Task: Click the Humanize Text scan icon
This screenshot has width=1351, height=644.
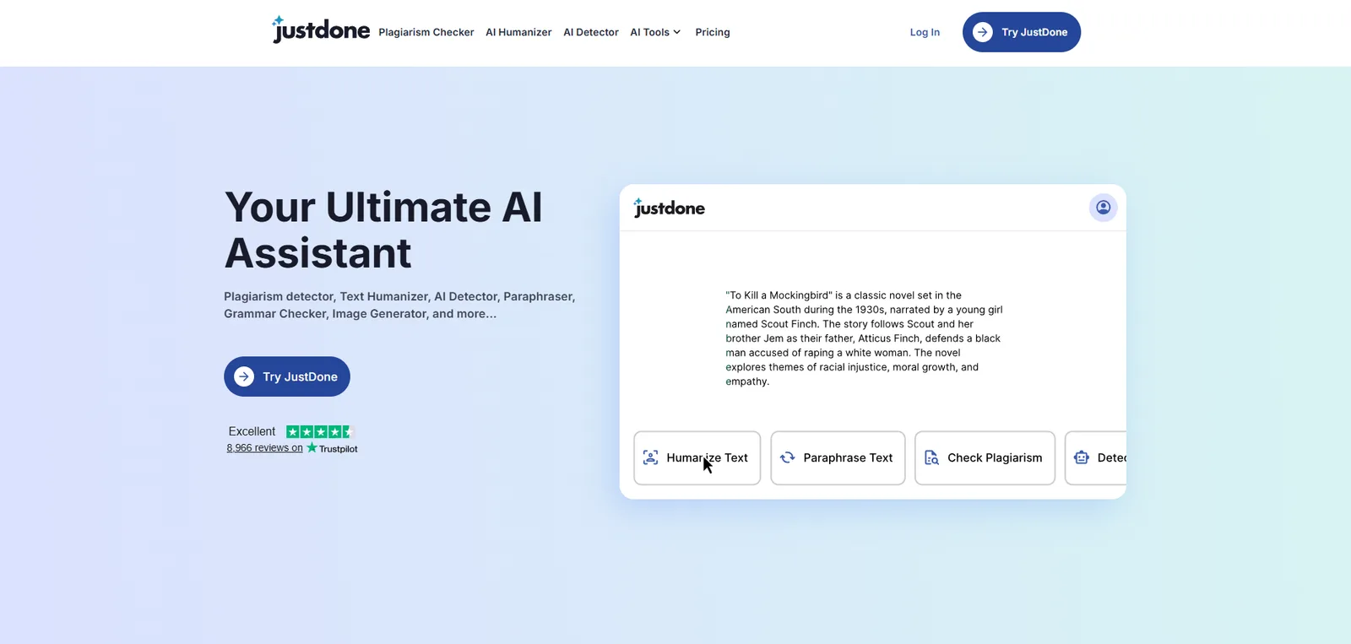Action: pos(650,457)
